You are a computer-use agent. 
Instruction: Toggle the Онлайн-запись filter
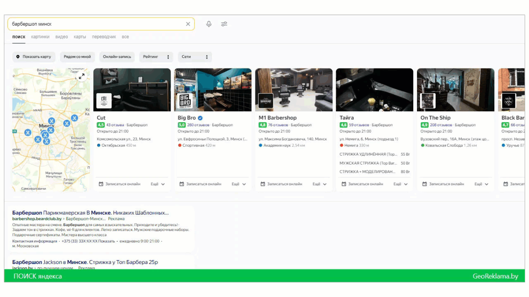tap(117, 57)
